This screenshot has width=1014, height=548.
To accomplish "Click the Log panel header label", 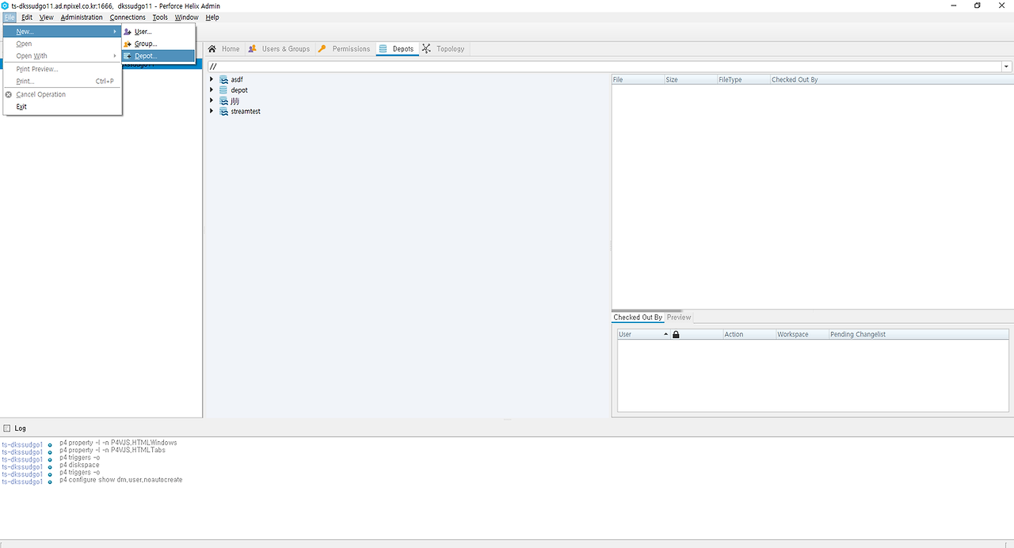I will point(21,428).
